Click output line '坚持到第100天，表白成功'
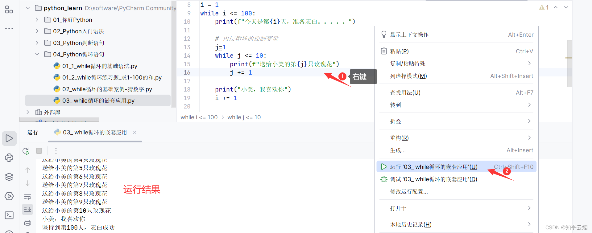The width and height of the screenshot is (592, 233). pyautogui.click(x=78, y=227)
